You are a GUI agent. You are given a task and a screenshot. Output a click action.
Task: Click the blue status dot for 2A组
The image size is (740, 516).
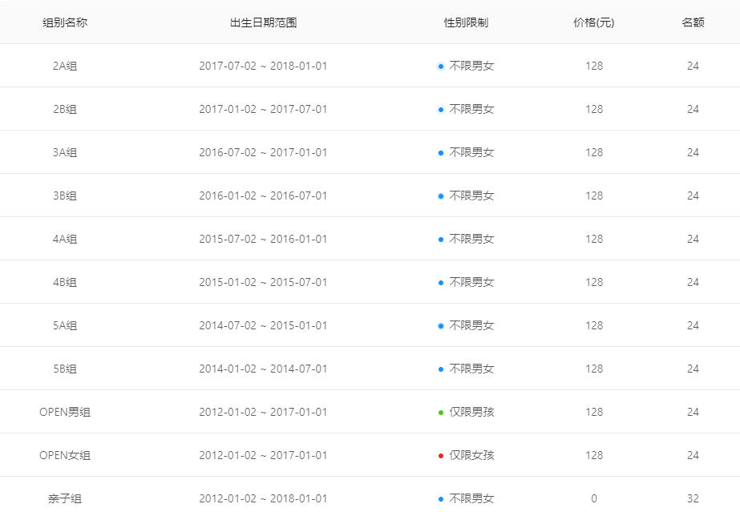441,67
